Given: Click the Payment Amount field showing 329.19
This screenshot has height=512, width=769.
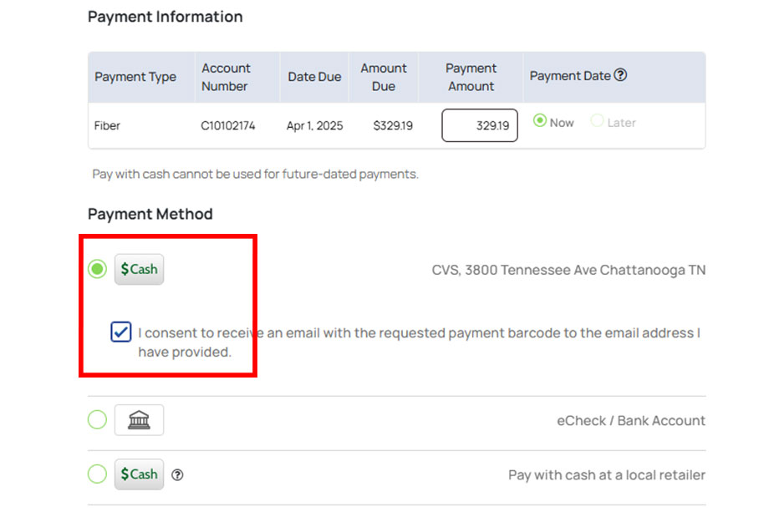Looking at the screenshot, I should click(479, 125).
